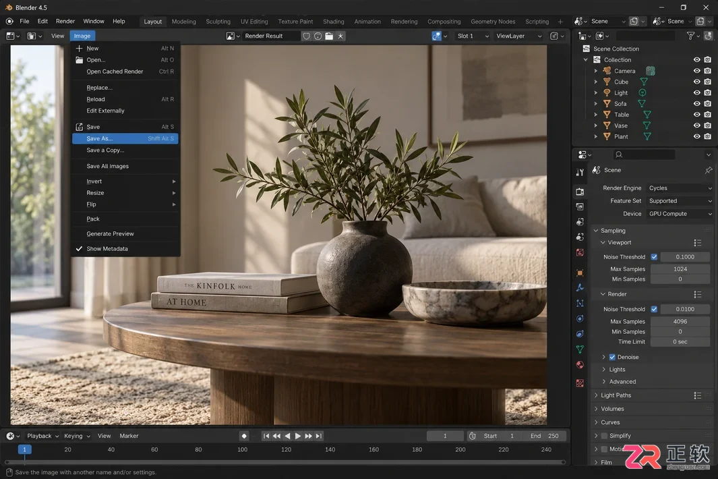Image resolution: width=718 pixels, height=479 pixels.
Task: Toggle Render Noise Threshold checkbox
Action: click(x=654, y=310)
